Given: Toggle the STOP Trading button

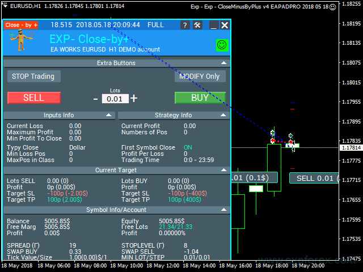Looking at the screenshot, I should pyautogui.click(x=33, y=76).
